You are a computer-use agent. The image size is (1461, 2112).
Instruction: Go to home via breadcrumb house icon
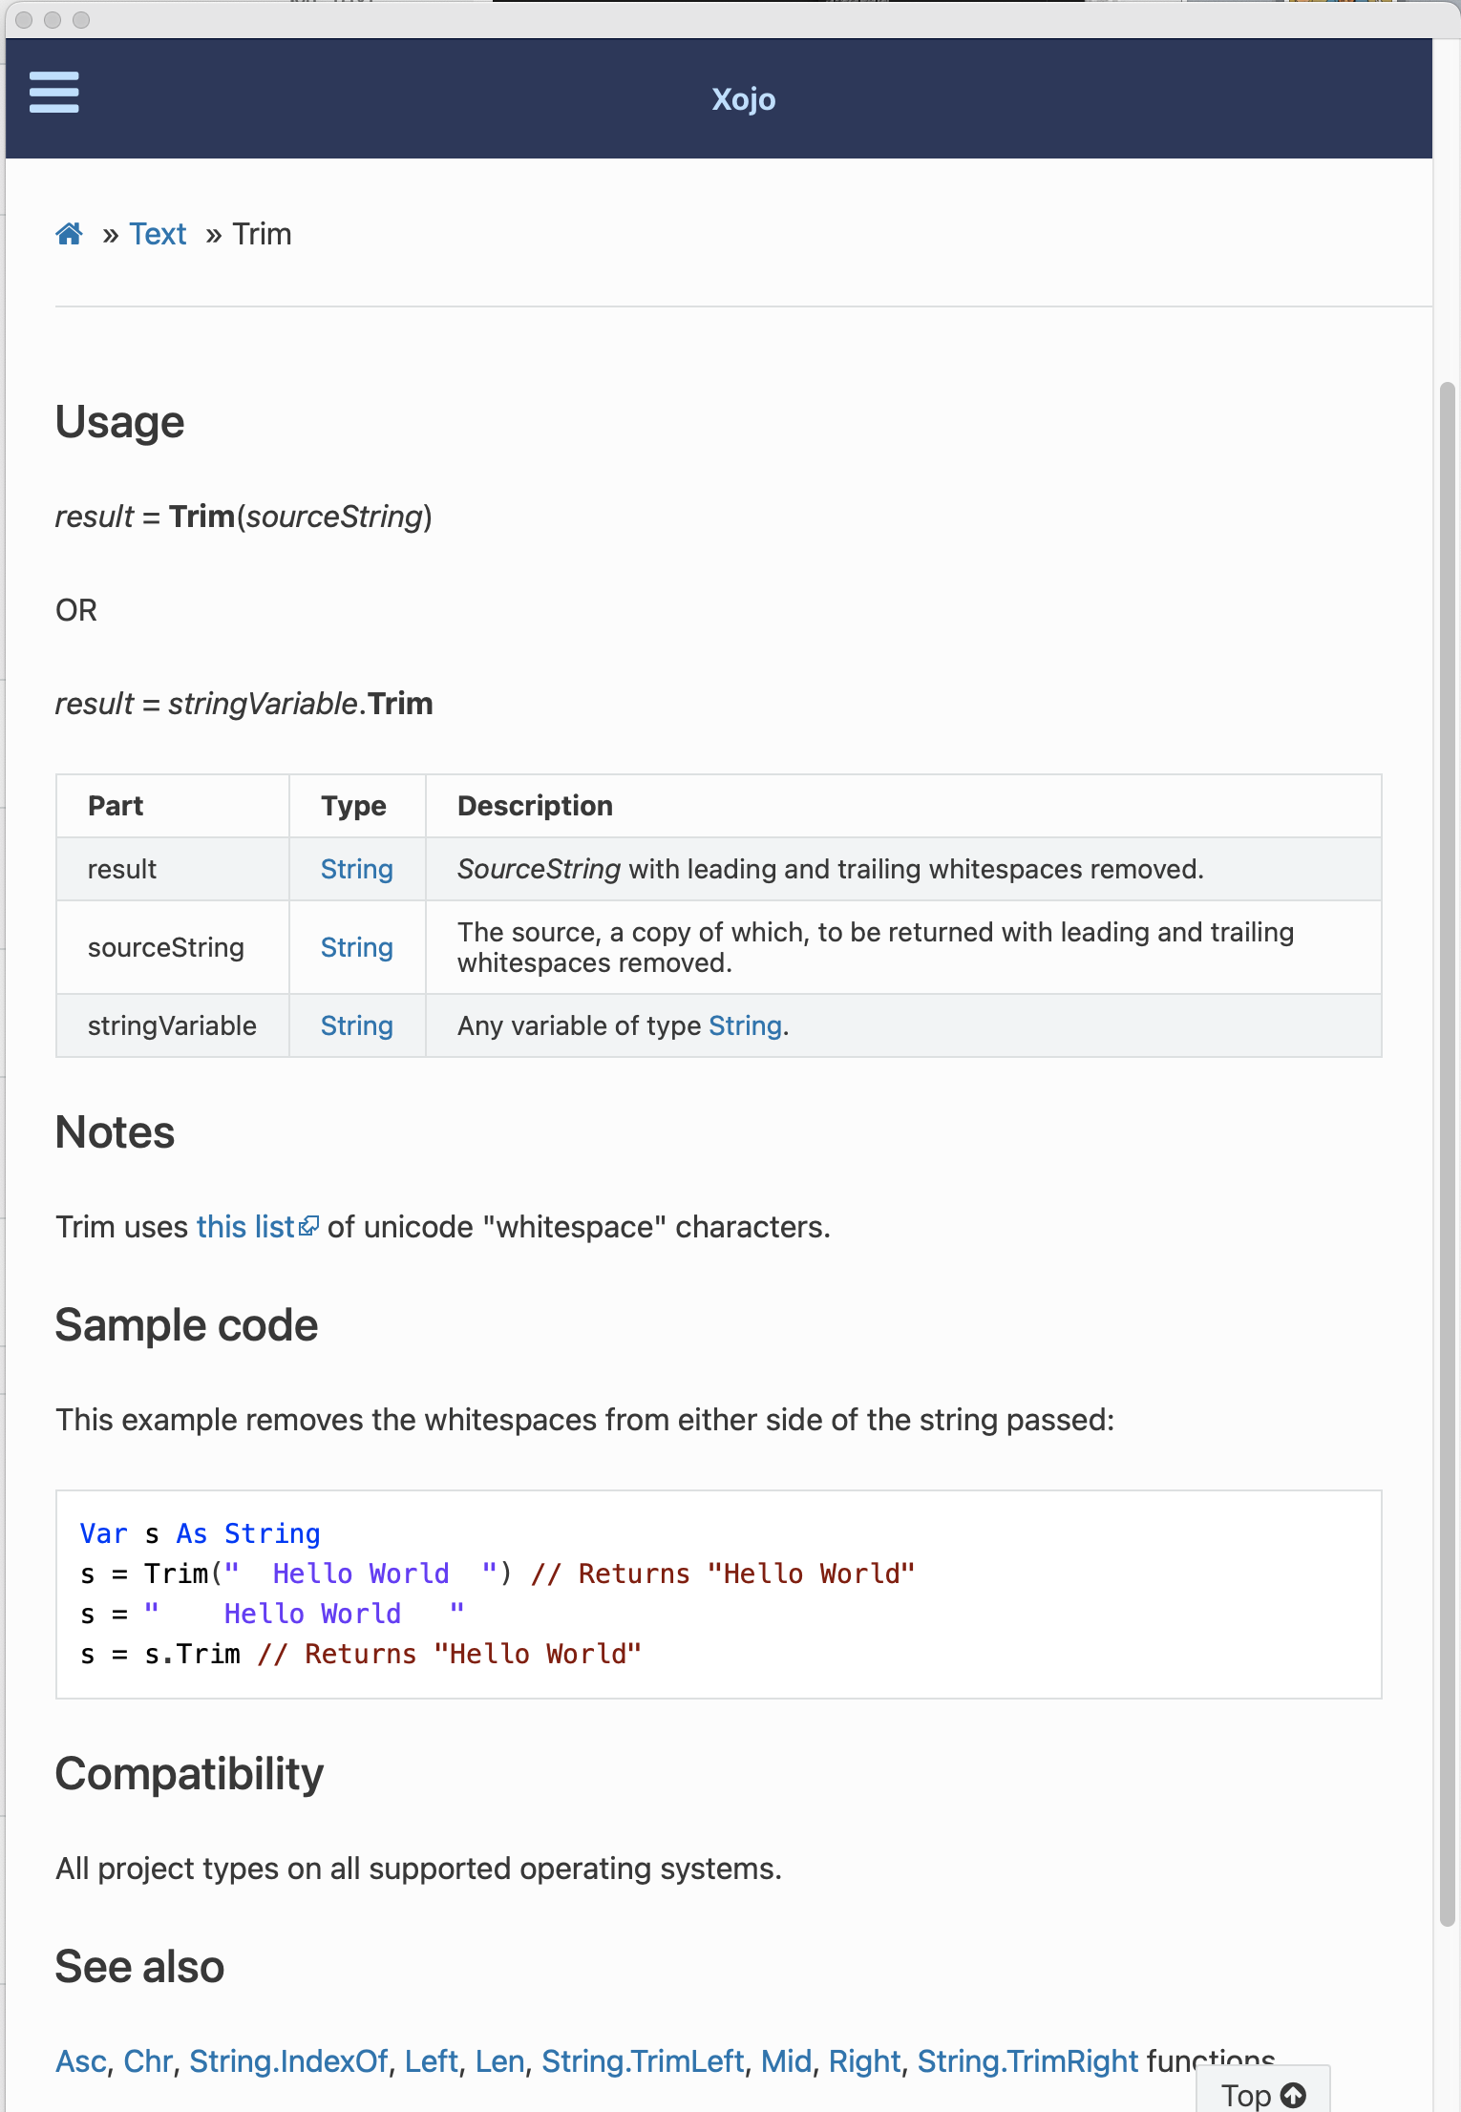click(69, 234)
